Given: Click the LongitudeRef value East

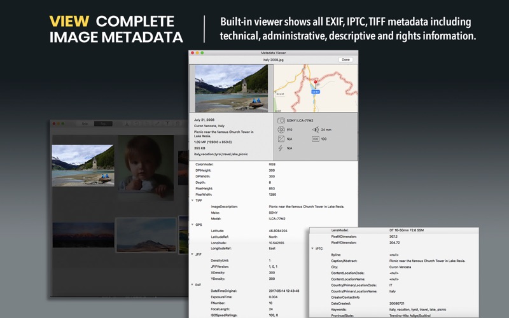Looking at the screenshot, I should [272, 249].
